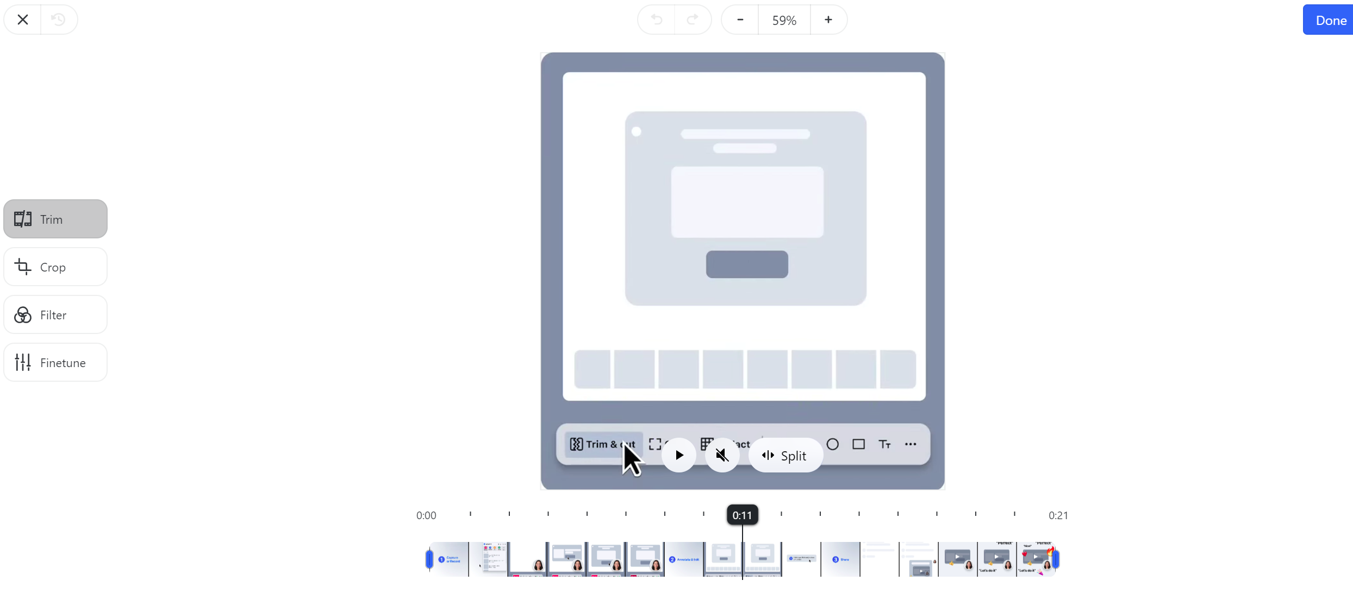Viewport: 1353px width, 593px height.
Task: Drag the 0:11 timeline marker
Action: coord(741,515)
